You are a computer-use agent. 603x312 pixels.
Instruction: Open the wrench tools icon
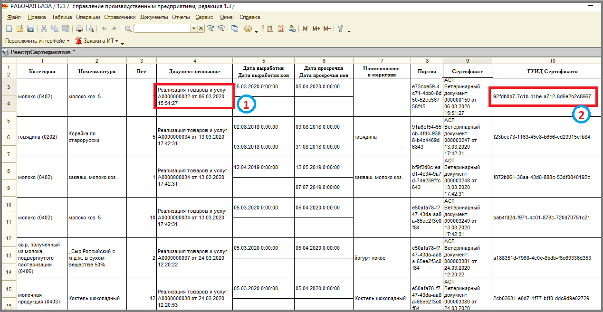click(341, 28)
